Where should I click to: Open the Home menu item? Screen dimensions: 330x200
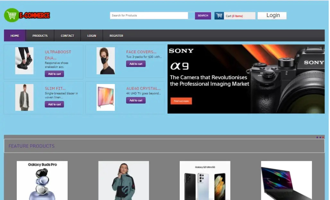click(x=15, y=36)
